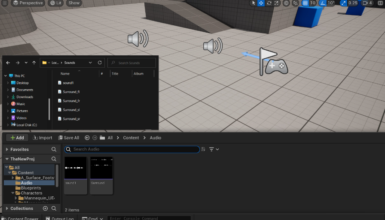385x220 pixels.
Task: Search within Favorites magnifier icon
Action: tap(54, 149)
